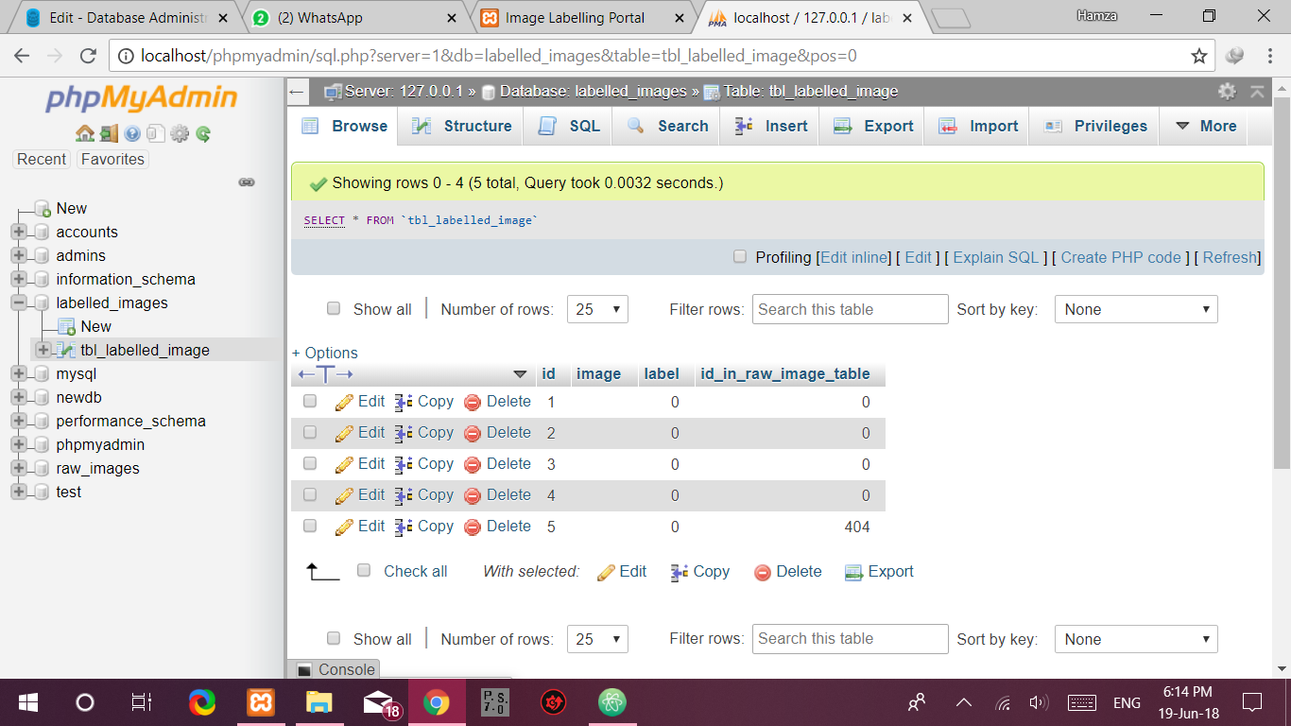The width and height of the screenshot is (1291, 726).
Task: Tick the top Show all checkbox
Action: tap(334, 308)
